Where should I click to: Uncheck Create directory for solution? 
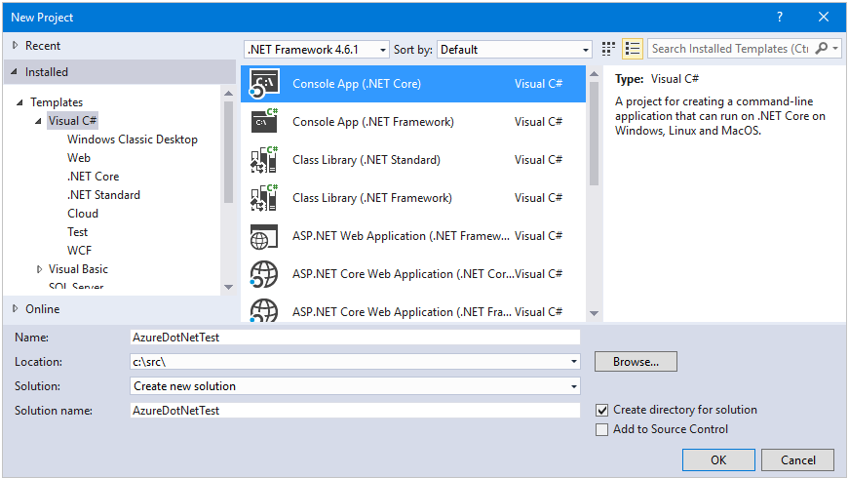[x=601, y=411]
